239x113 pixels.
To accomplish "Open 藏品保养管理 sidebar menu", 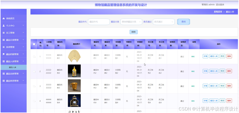I will (13, 81).
